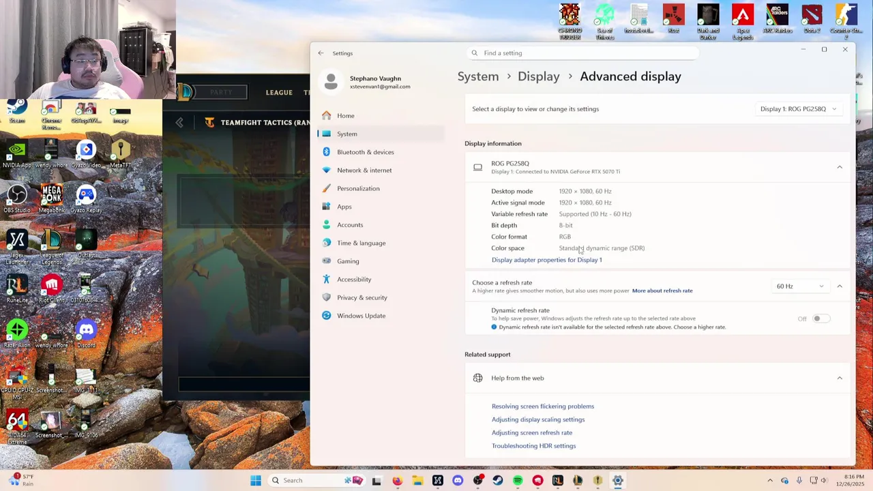873x491 pixels.
Task: Click the ARC Raiders desktop icon
Action: (x=778, y=19)
